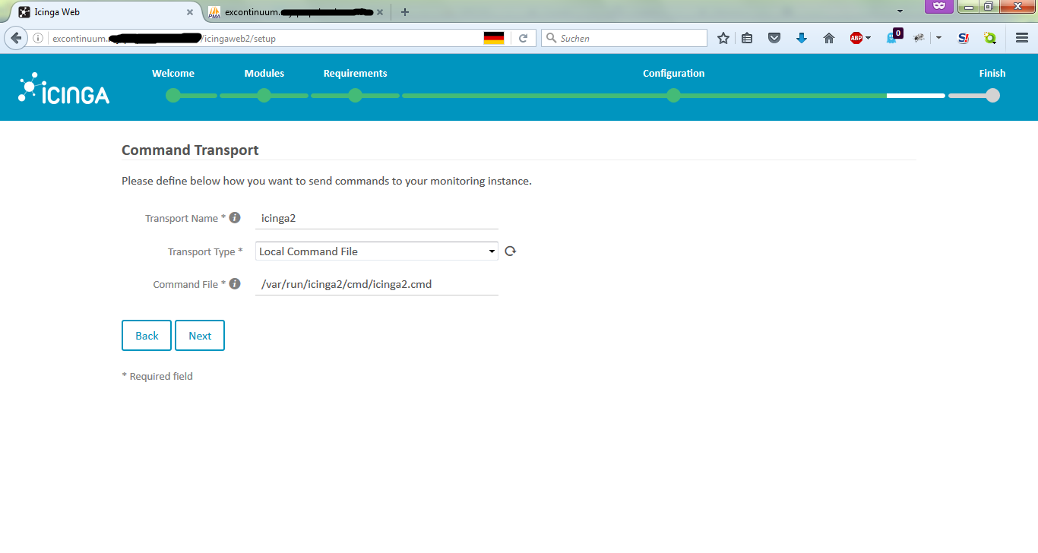
Task: Click the Modules progress dot
Action: pyautogui.click(x=264, y=96)
